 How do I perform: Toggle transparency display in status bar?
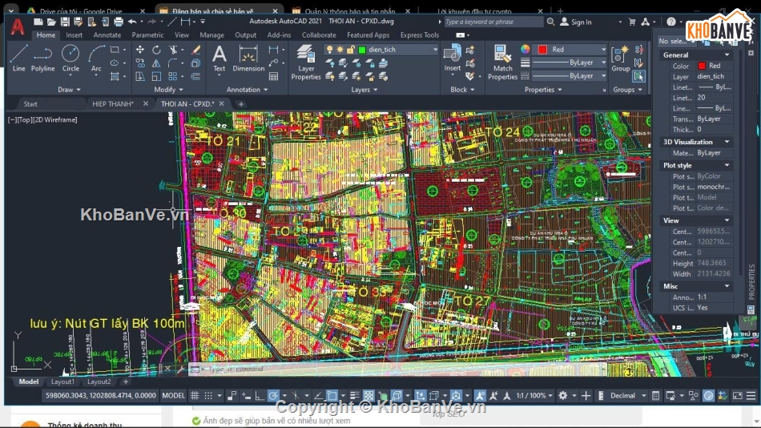pos(368,395)
